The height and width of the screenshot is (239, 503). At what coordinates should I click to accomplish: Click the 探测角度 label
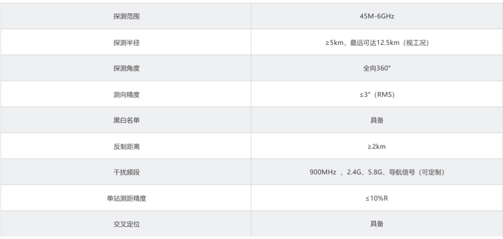[126, 68]
